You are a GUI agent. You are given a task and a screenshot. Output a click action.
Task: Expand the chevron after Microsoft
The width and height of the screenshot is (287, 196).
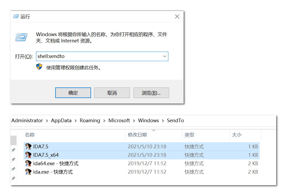134,121
